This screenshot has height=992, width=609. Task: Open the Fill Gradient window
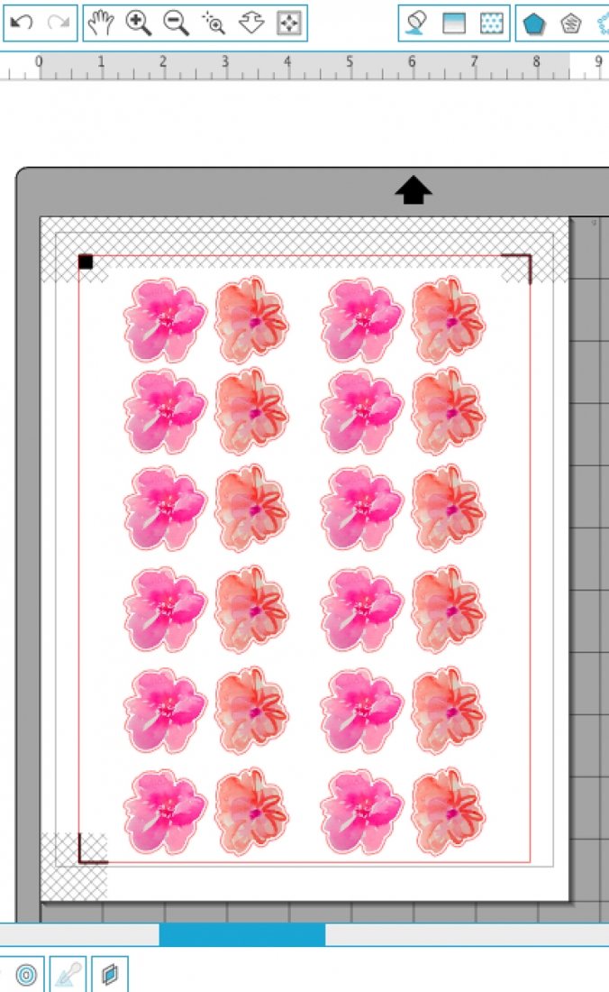453,23
